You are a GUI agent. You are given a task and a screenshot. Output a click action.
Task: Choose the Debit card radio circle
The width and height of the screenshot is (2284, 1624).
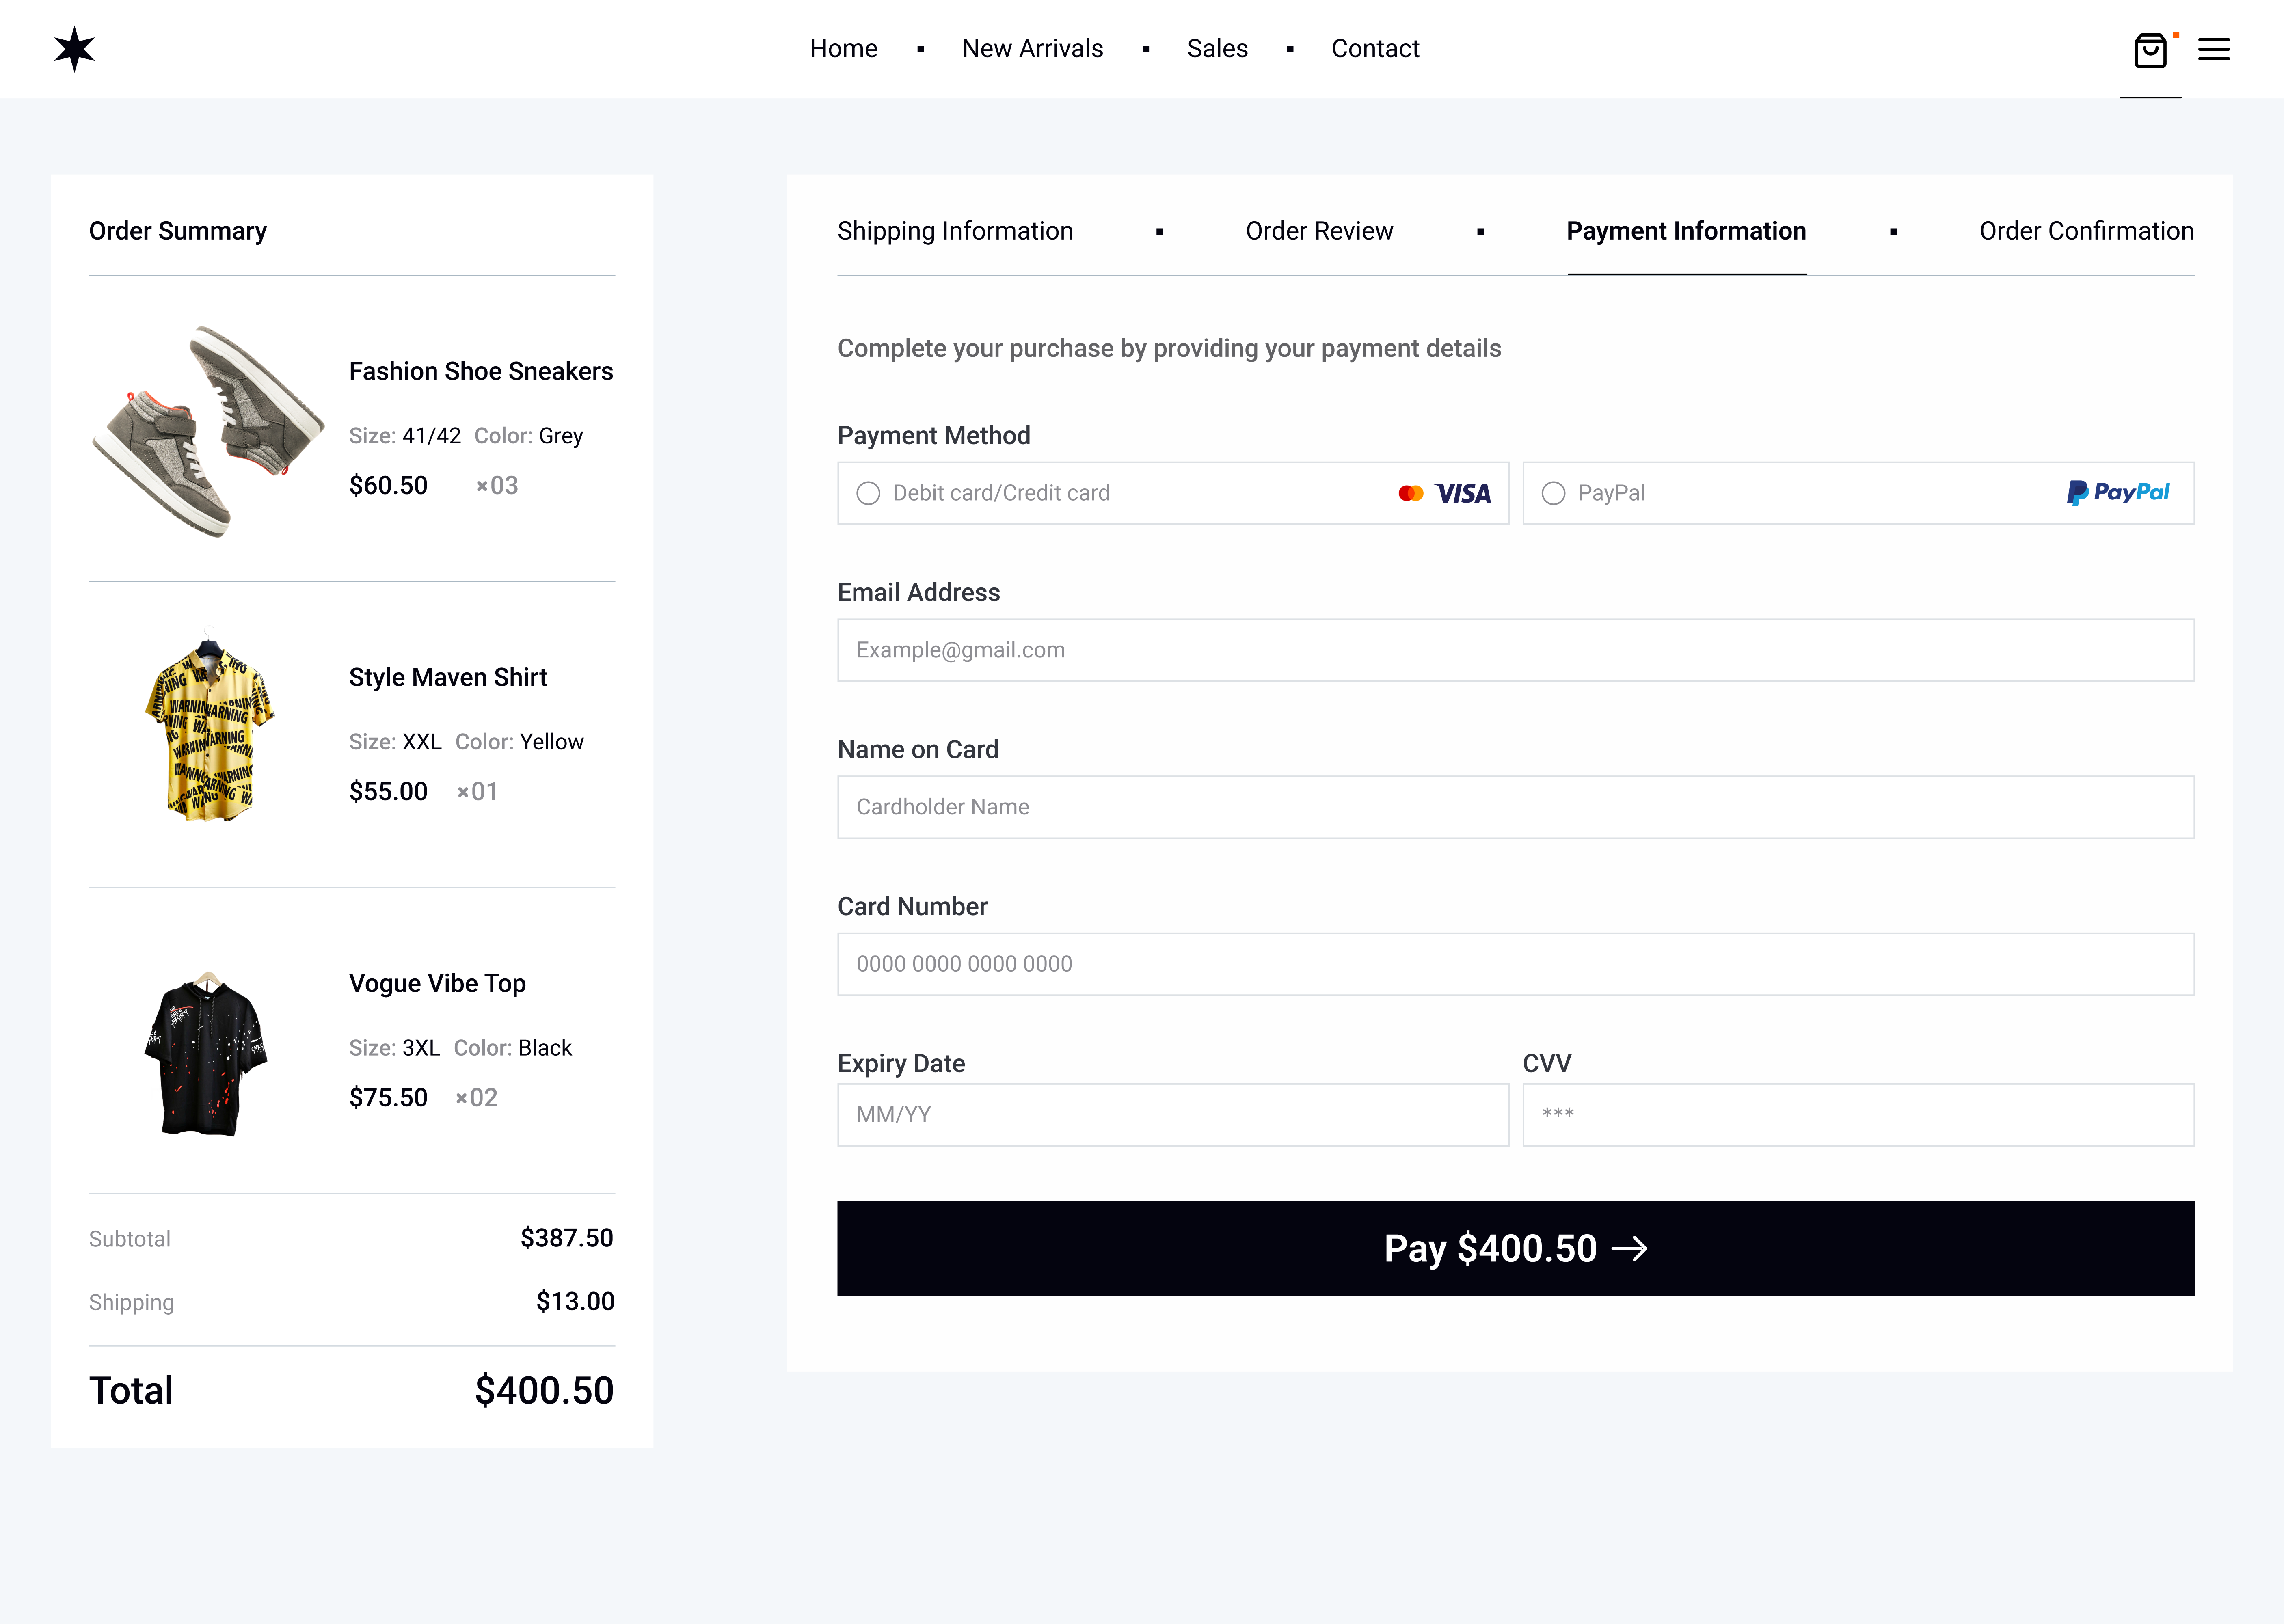[x=868, y=493]
